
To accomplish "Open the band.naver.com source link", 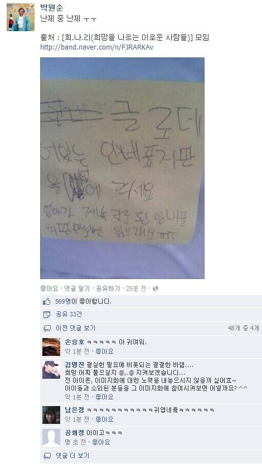I will click(97, 47).
